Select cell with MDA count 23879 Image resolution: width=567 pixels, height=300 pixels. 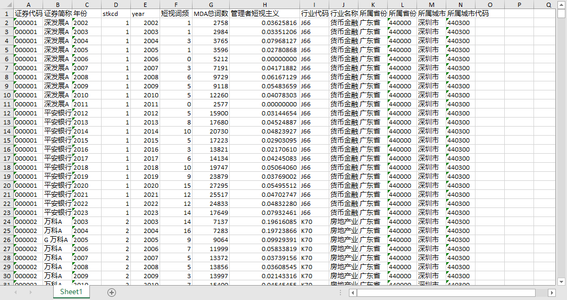pyautogui.click(x=211, y=177)
